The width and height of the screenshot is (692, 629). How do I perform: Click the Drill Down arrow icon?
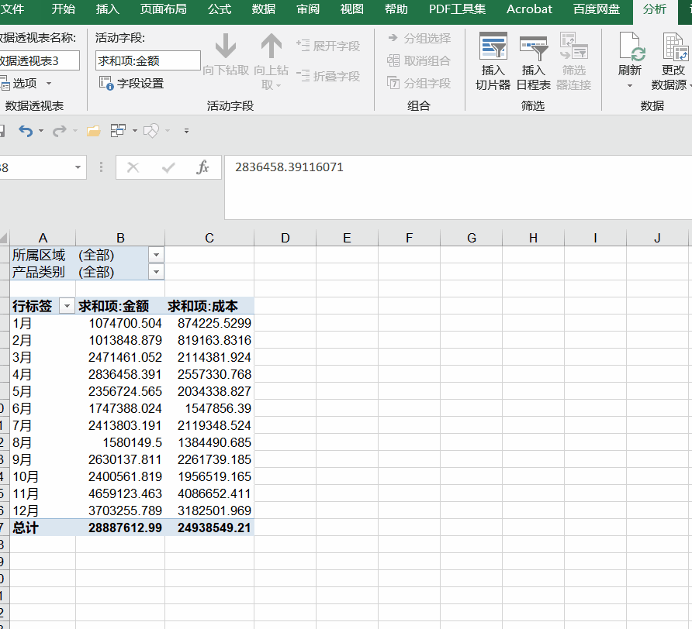pyautogui.click(x=226, y=46)
